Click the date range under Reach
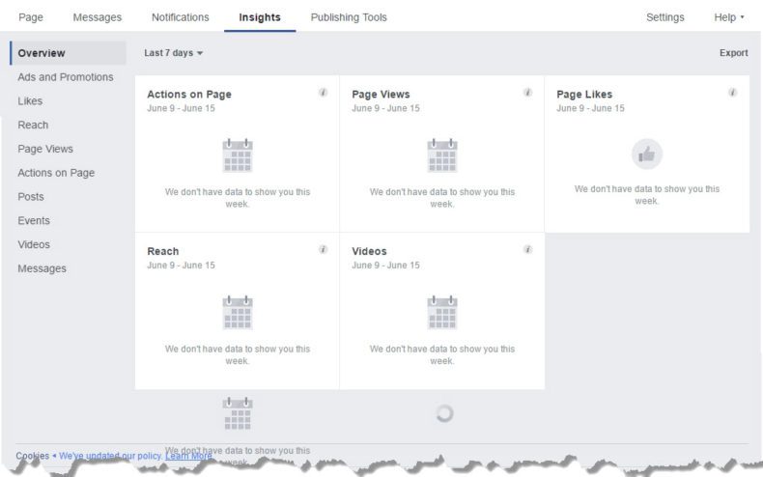Viewport: 763px width, 477px height. (181, 266)
